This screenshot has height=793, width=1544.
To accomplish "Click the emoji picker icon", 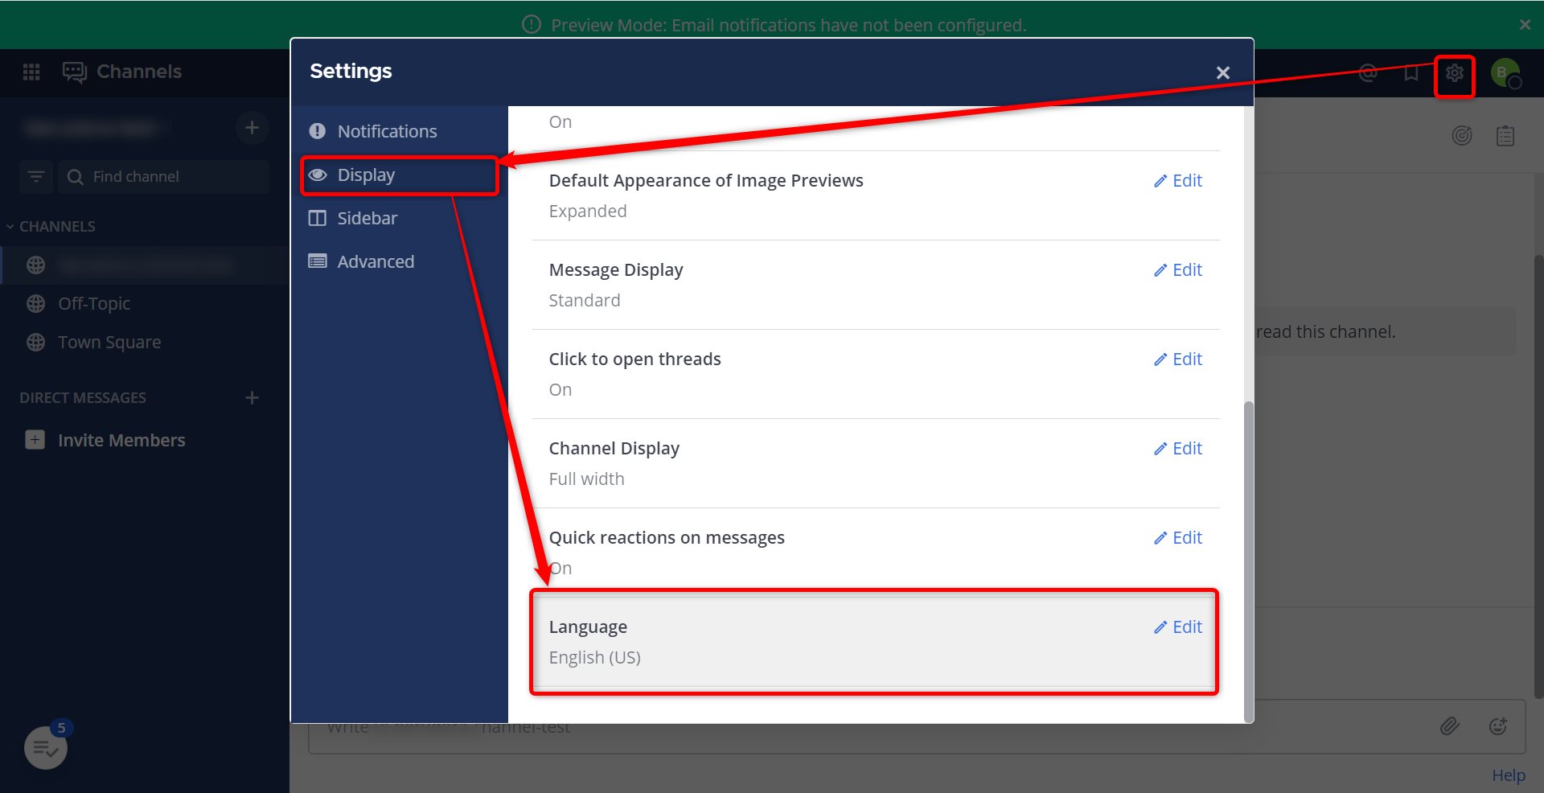I will (1497, 726).
